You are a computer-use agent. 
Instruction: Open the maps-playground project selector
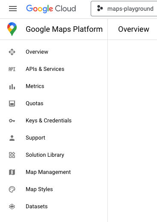pyautogui.click(x=124, y=9)
